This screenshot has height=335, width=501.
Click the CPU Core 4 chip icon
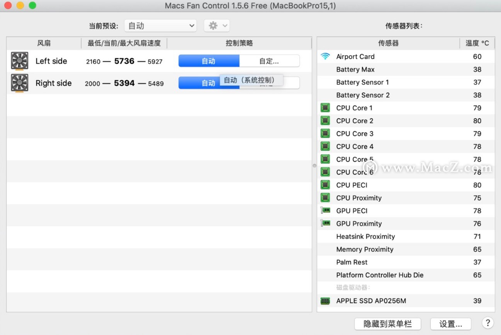point(325,146)
